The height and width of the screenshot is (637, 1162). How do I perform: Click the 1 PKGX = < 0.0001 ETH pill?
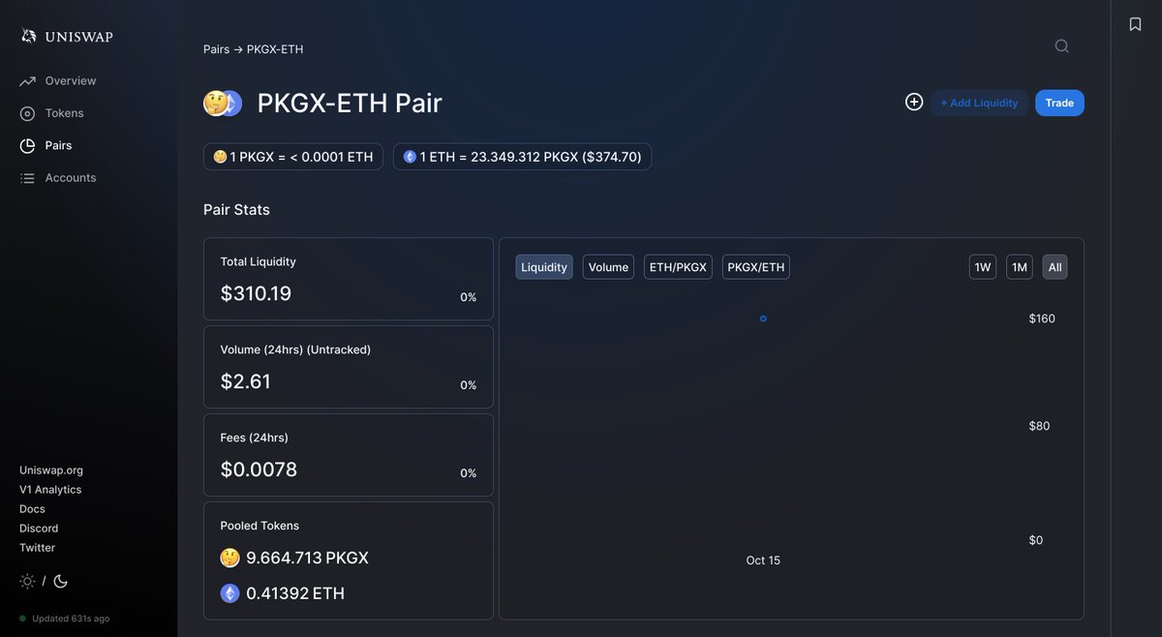pos(293,157)
